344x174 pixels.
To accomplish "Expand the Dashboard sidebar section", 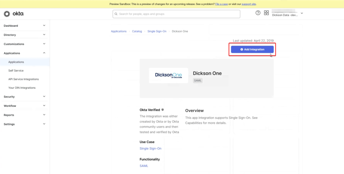I will point(25,26).
